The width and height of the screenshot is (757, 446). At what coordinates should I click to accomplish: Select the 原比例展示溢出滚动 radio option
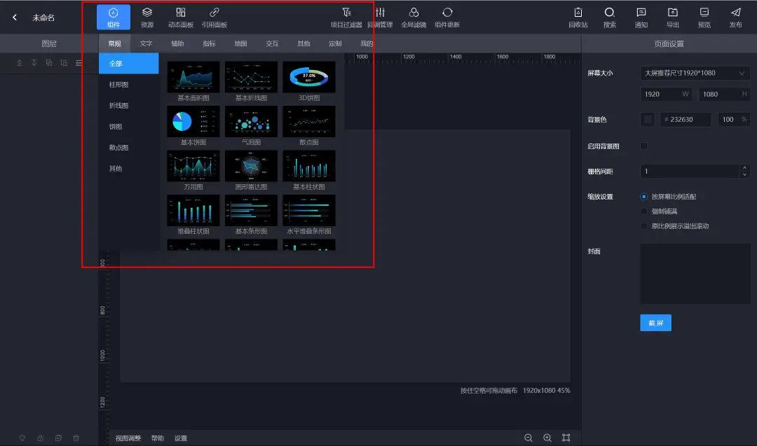coord(643,225)
